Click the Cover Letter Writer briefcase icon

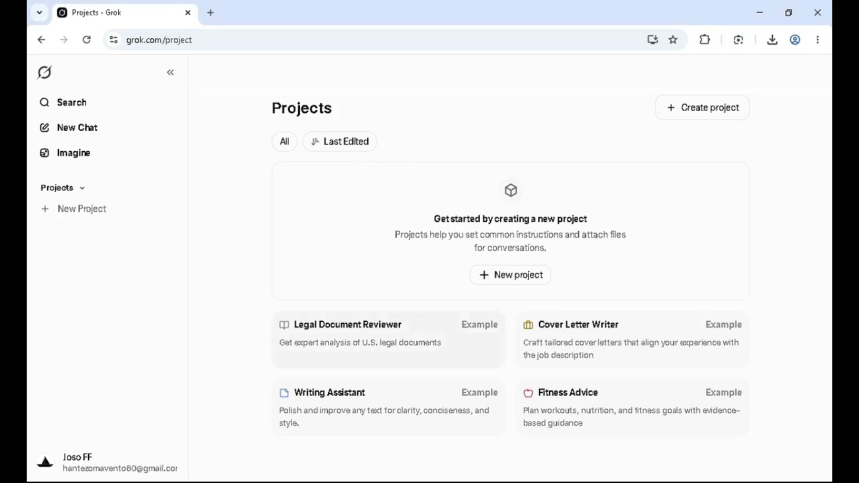[528, 325]
